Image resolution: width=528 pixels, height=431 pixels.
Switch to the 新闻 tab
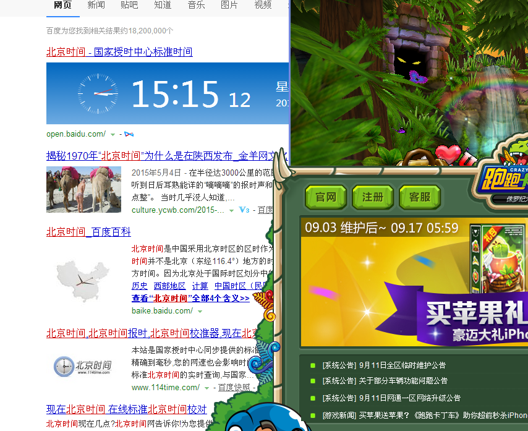coord(96,6)
